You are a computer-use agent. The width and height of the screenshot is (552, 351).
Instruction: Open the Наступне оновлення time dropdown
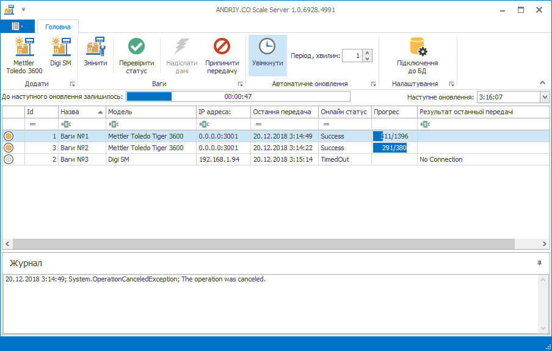(545, 97)
